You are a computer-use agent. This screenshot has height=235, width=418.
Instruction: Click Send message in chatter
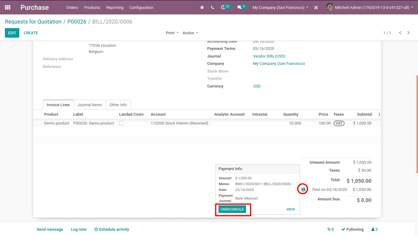[x=50, y=229]
